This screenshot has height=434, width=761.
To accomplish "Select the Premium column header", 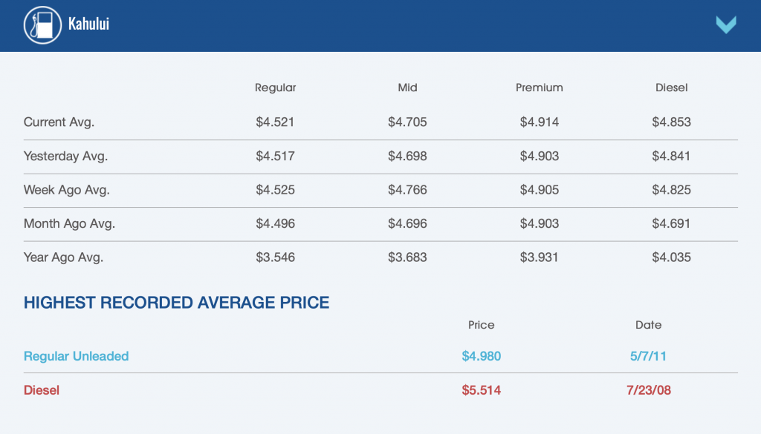I will click(540, 88).
